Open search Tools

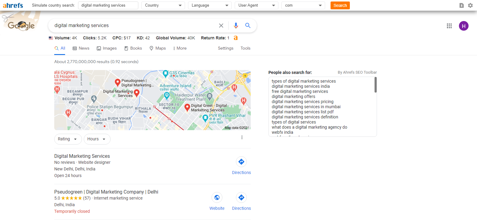(246, 48)
